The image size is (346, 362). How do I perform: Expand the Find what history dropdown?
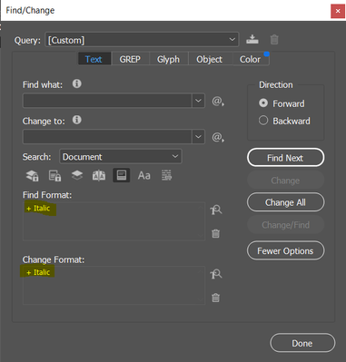[x=198, y=101]
